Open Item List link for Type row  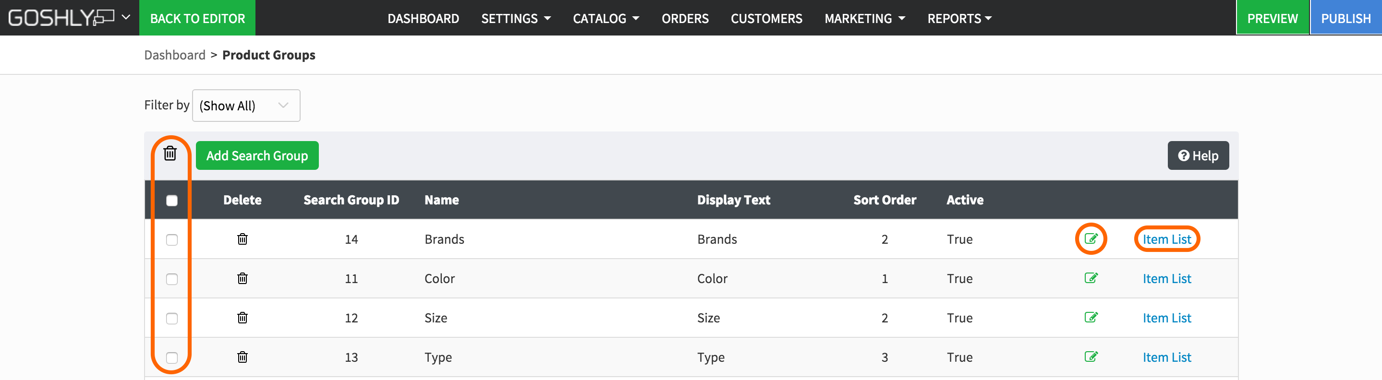pos(1166,357)
